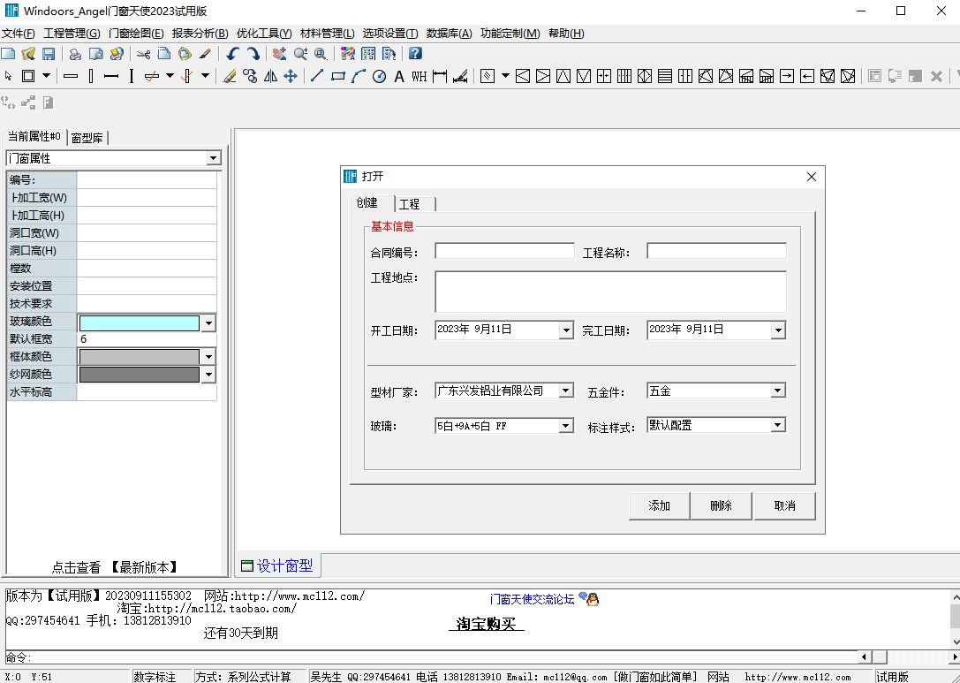This screenshot has height=683, width=960.
Task: Click the cyan 玻璃颜色 color swatch
Action: [140, 323]
